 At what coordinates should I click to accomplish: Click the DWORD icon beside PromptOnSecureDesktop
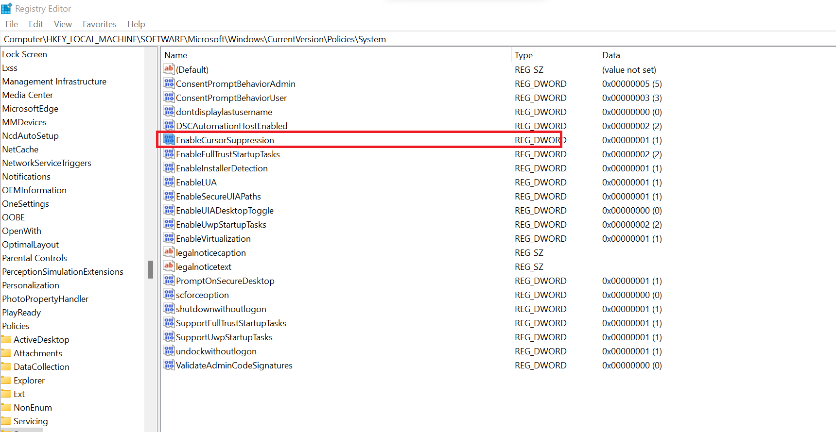(x=169, y=281)
